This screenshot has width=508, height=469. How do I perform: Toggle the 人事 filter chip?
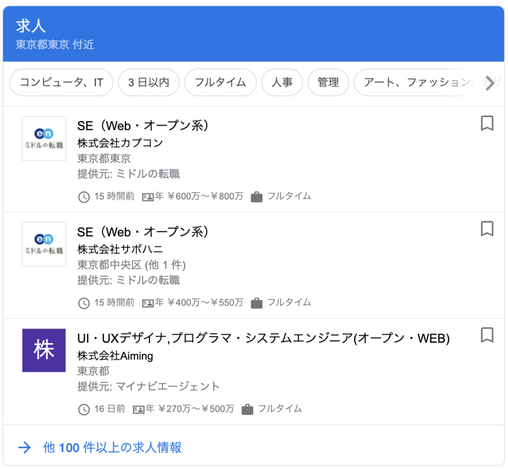[x=282, y=83]
